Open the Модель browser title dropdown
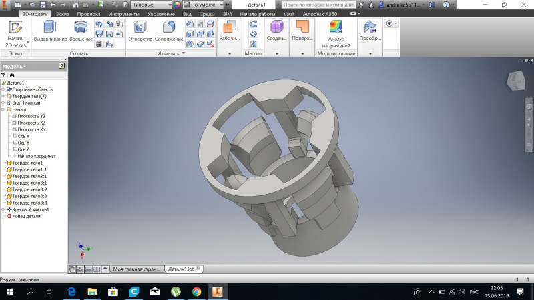This screenshot has height=300, width=534. pos(14,66)
